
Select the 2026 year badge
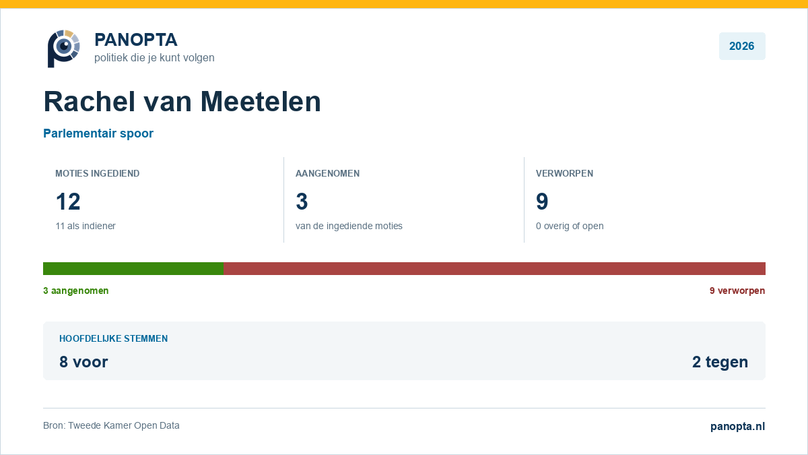742,47
